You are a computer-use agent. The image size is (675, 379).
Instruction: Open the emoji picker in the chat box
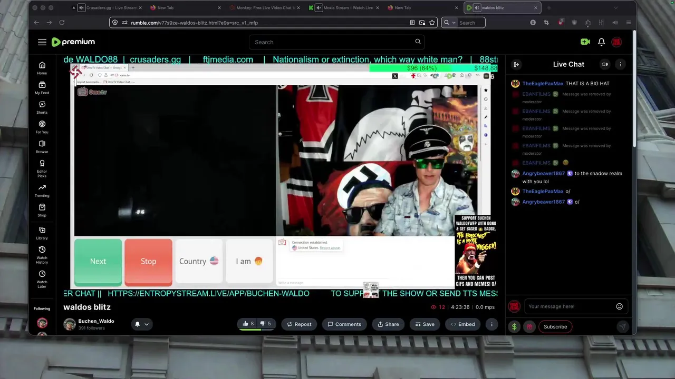(620, 306)
